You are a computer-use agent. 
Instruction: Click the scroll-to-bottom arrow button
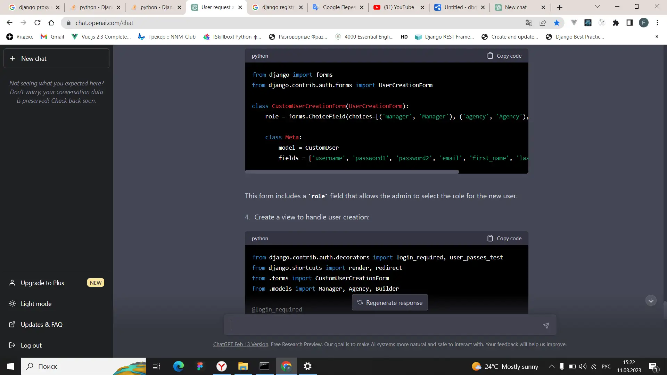[x=651, y=300]
